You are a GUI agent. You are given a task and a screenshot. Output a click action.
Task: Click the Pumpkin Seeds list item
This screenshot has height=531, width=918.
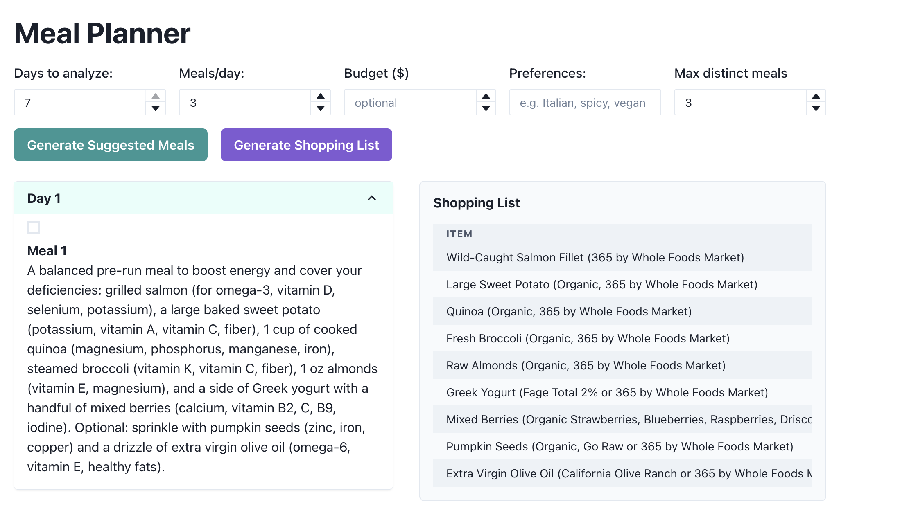620,446
